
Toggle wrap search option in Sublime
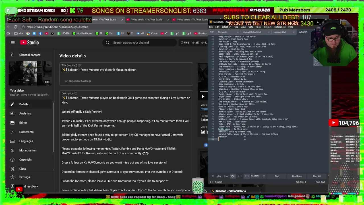click(233, 176)
